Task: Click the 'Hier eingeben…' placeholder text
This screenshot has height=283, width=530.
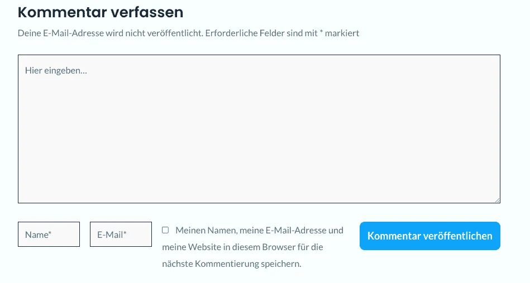Action: point(56,71)
